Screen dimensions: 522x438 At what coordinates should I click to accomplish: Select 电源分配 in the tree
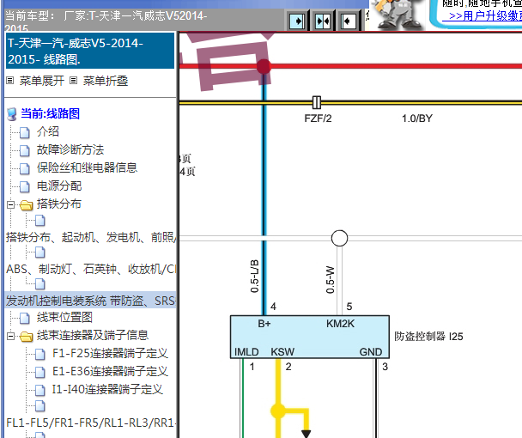[x=59, y=186]
